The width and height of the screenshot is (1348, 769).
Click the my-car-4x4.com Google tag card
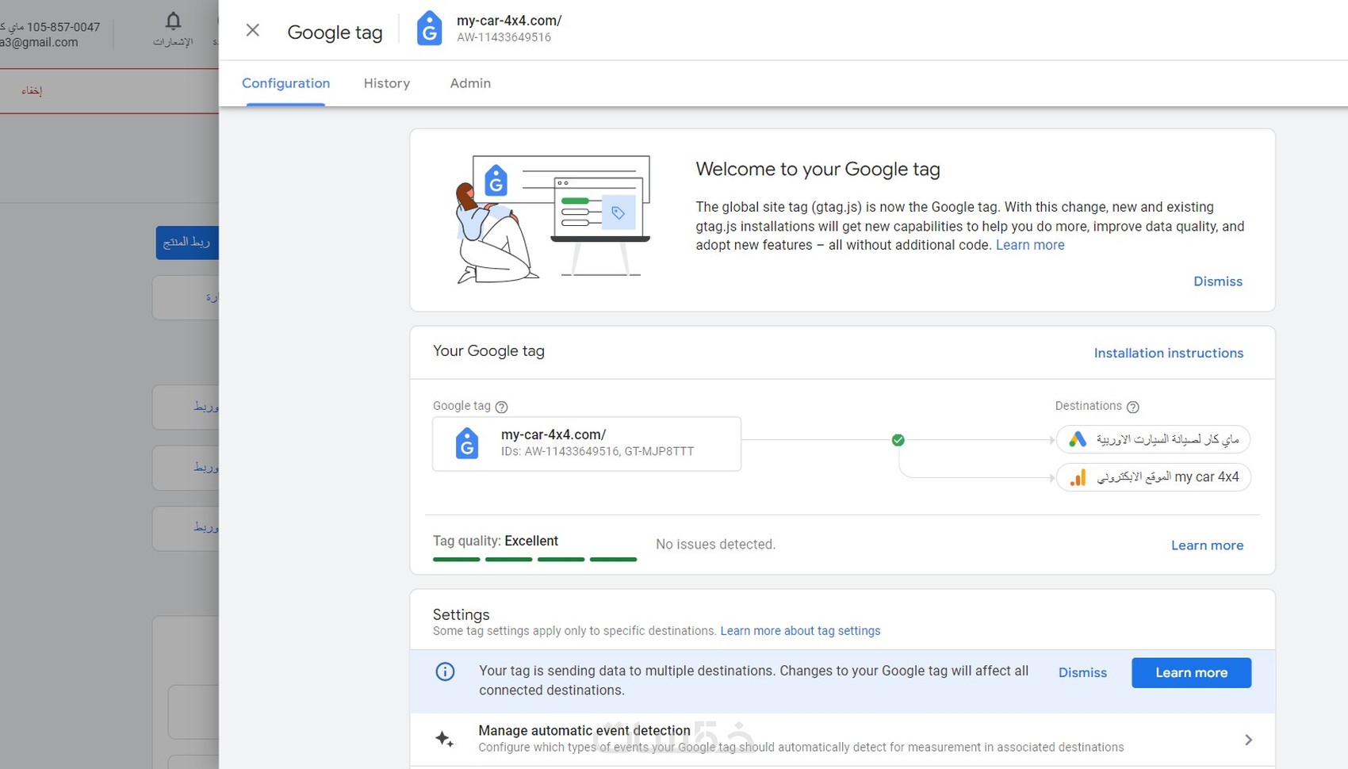click(586, 443)
